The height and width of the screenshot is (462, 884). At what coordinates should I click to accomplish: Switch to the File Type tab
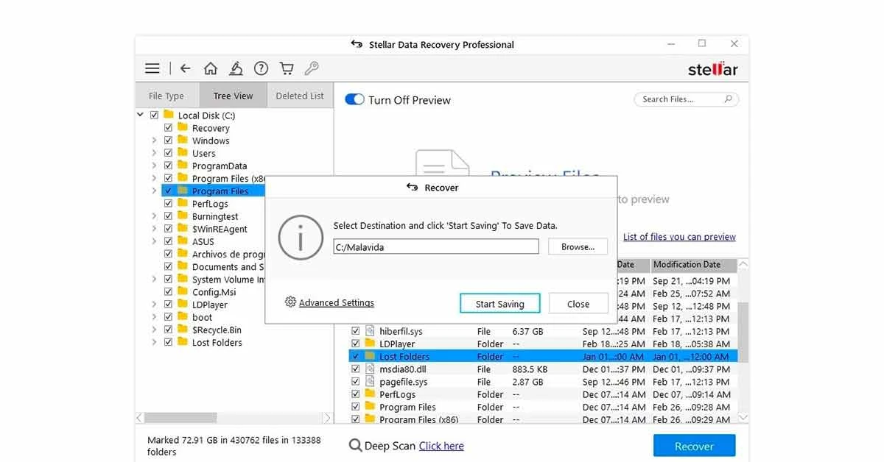point(166,95)
